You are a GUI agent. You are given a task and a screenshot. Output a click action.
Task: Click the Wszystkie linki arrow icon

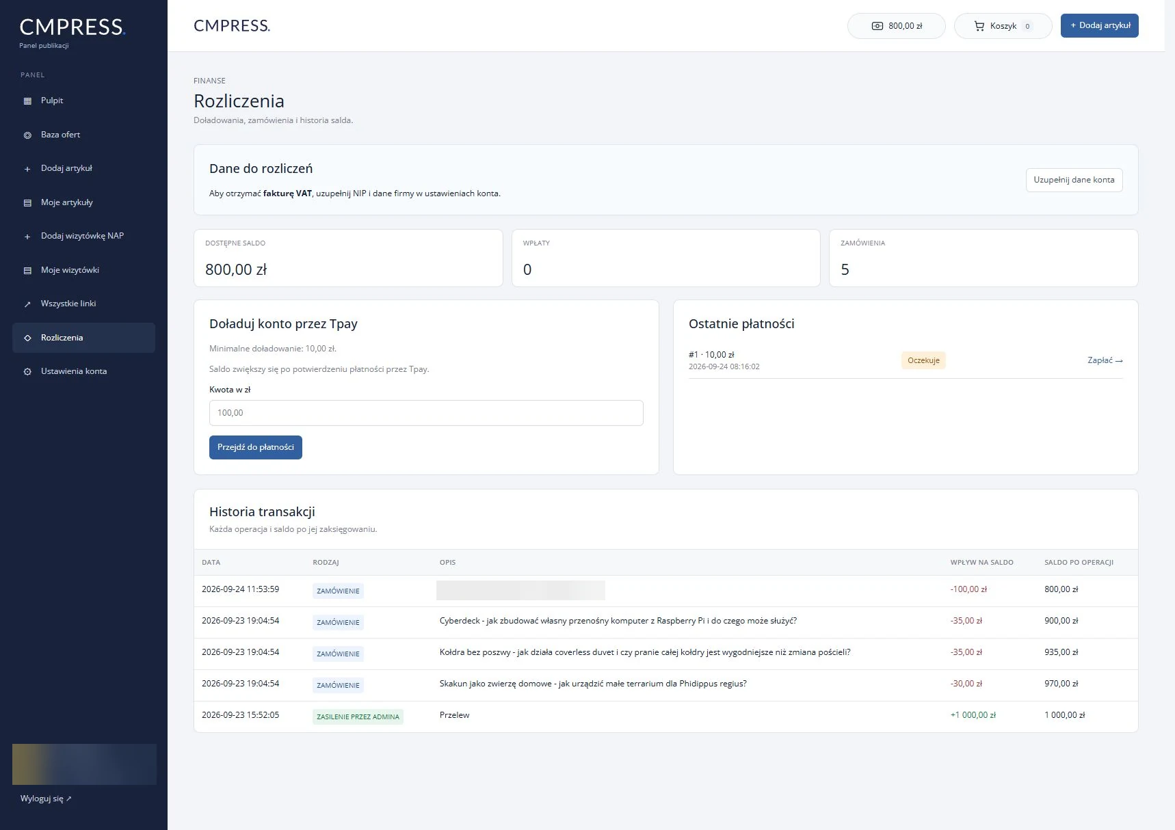click(x=27, y=304)
